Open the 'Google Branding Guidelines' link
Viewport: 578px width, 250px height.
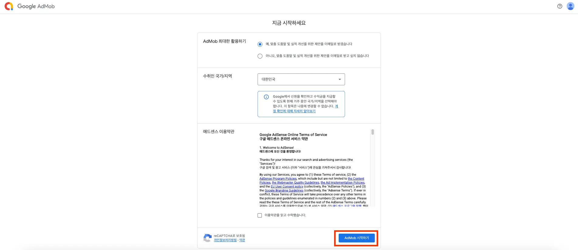(284, 191)
